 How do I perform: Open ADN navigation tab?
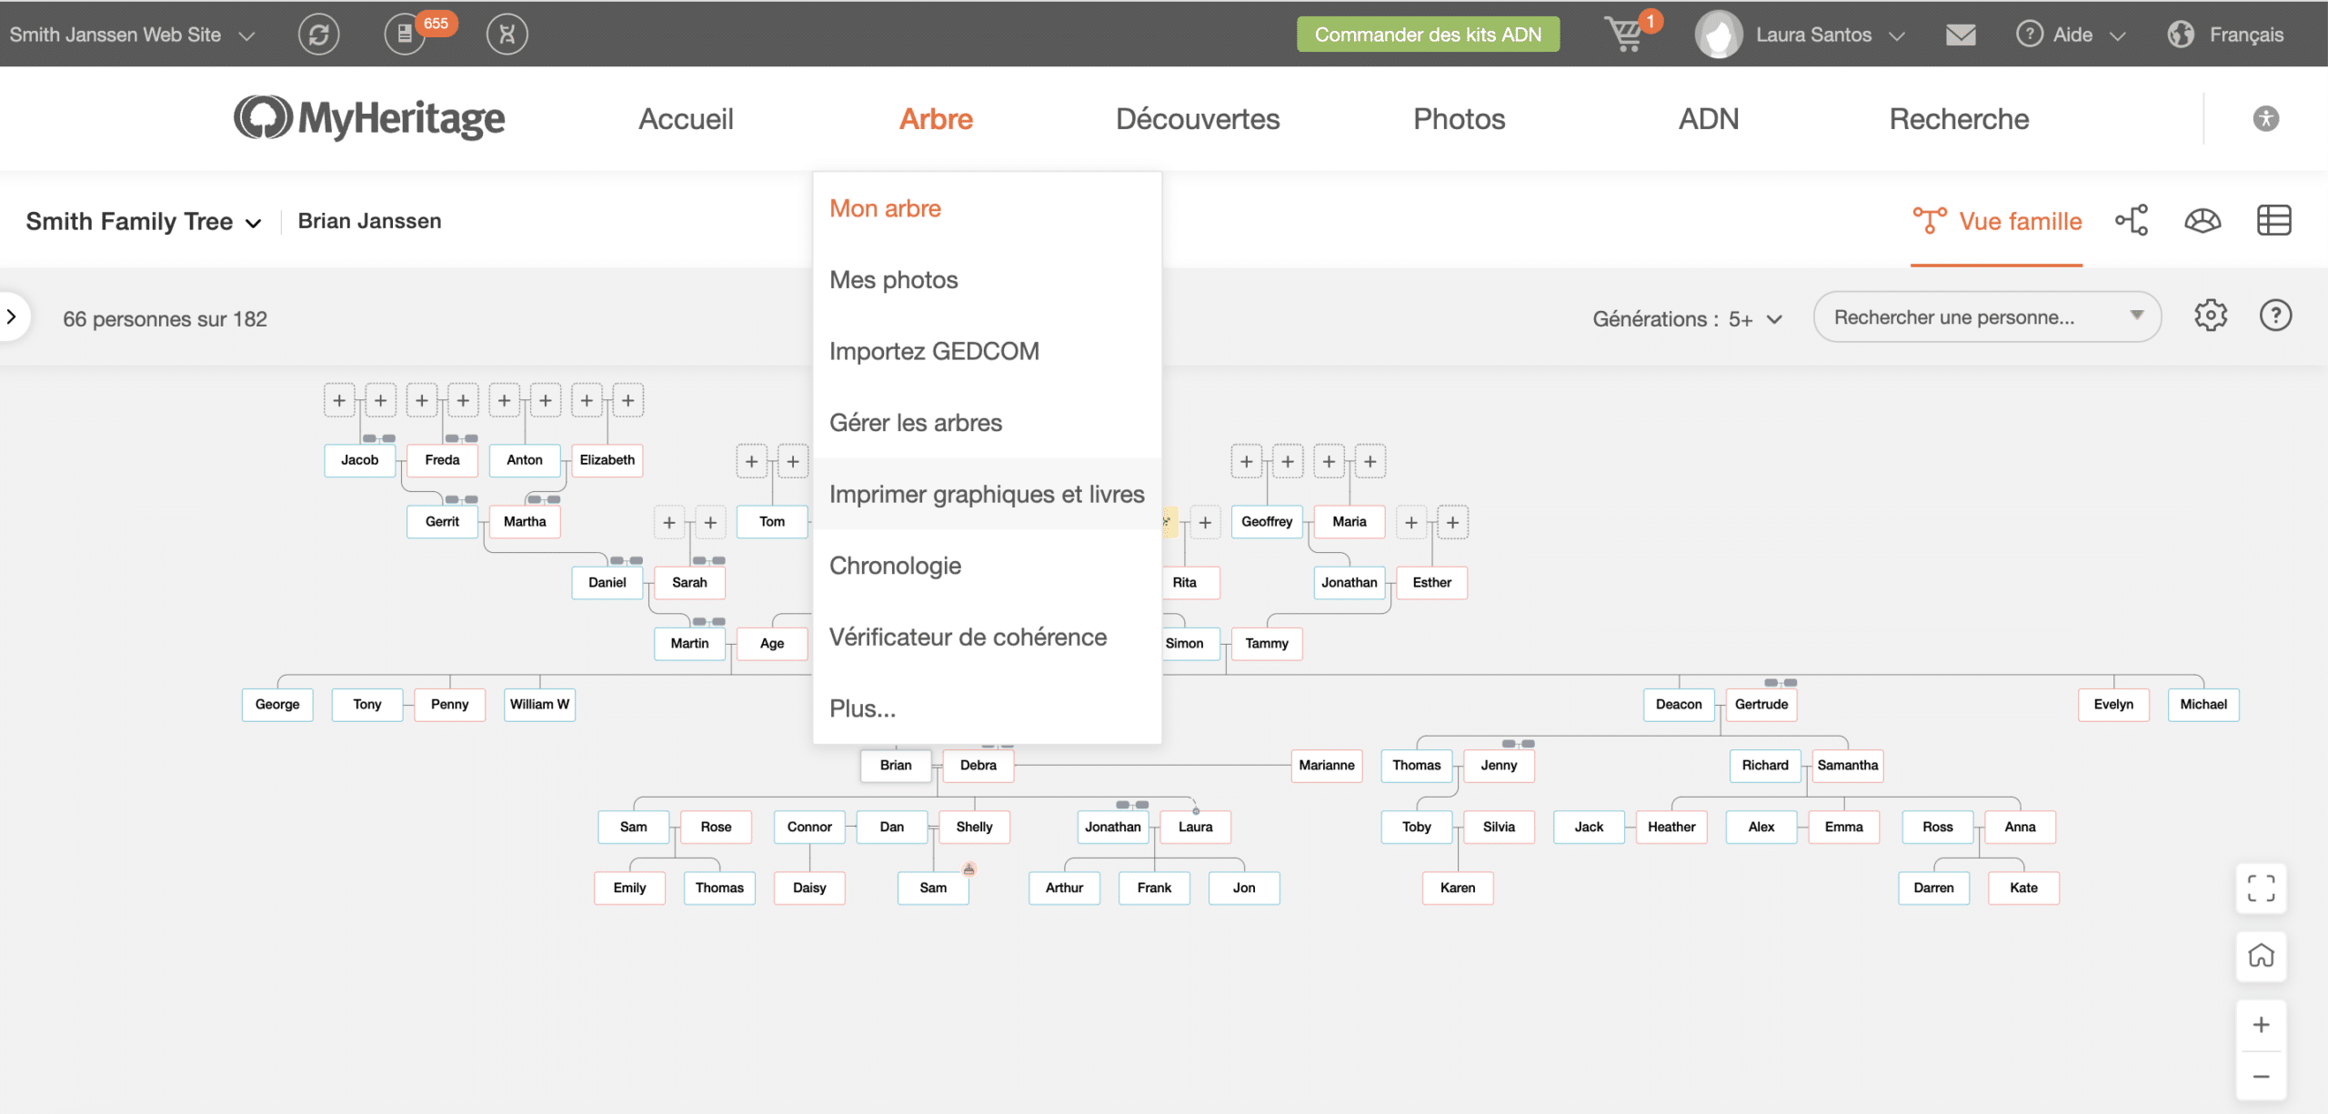(1708, 119)
